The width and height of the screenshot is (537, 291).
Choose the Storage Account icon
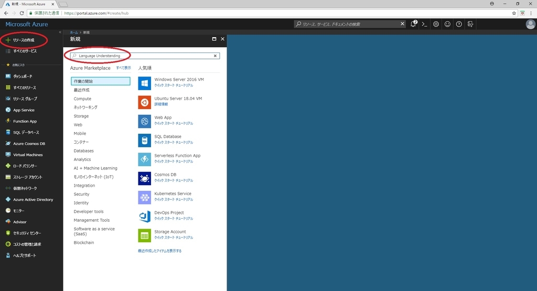[145, 235]
